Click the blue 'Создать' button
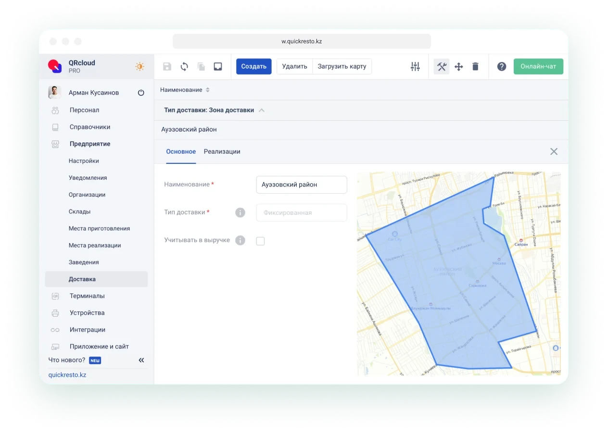Image resolution: width=607 pixels, height=433 pixels. [253, 66]
